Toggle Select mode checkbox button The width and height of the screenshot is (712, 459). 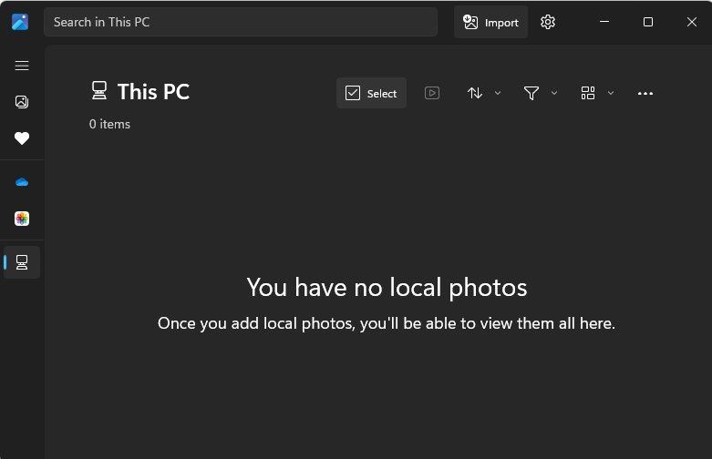(371, 93)
